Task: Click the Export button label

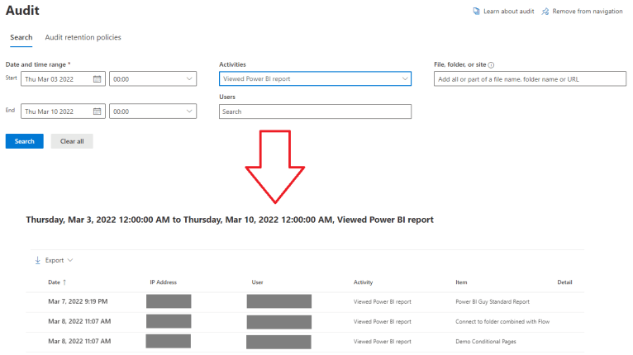Action: click(x=55, y=260)
